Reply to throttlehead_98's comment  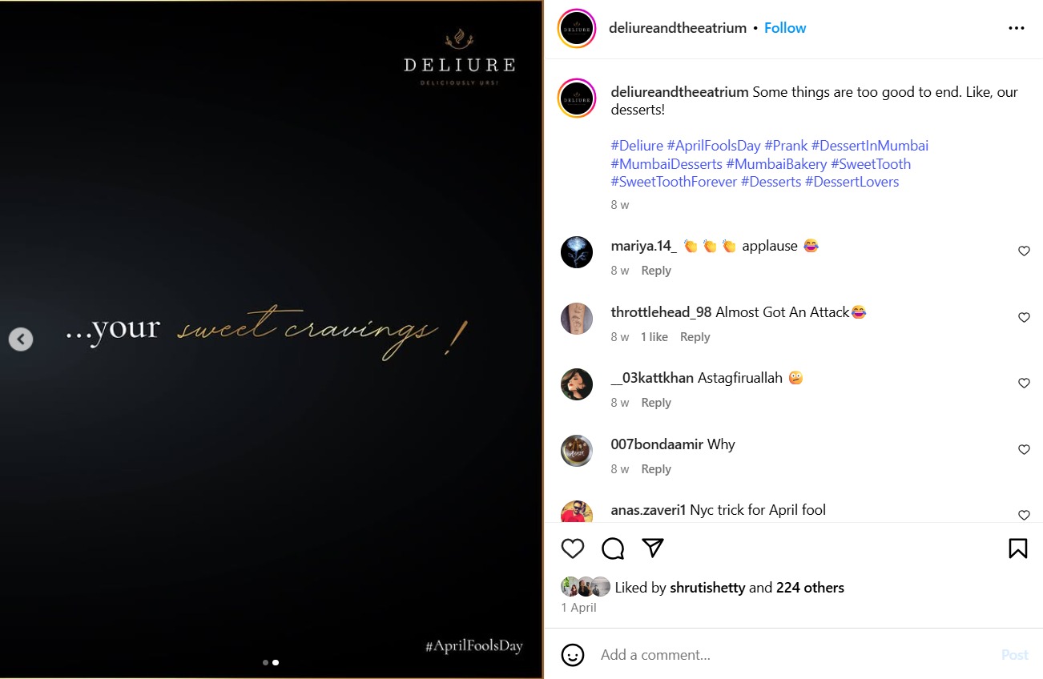pos(695,337)
